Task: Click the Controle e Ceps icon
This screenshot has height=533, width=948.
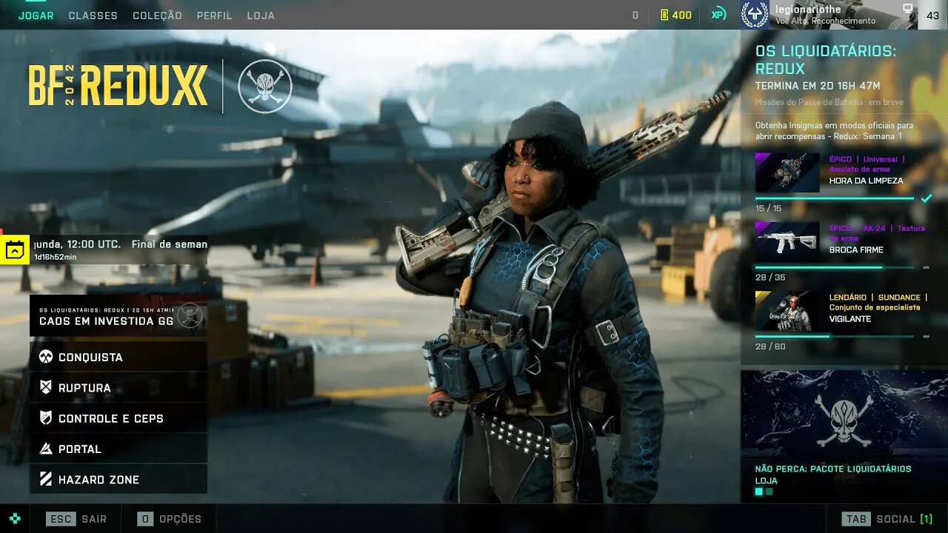Action: [x=46, y=418]
